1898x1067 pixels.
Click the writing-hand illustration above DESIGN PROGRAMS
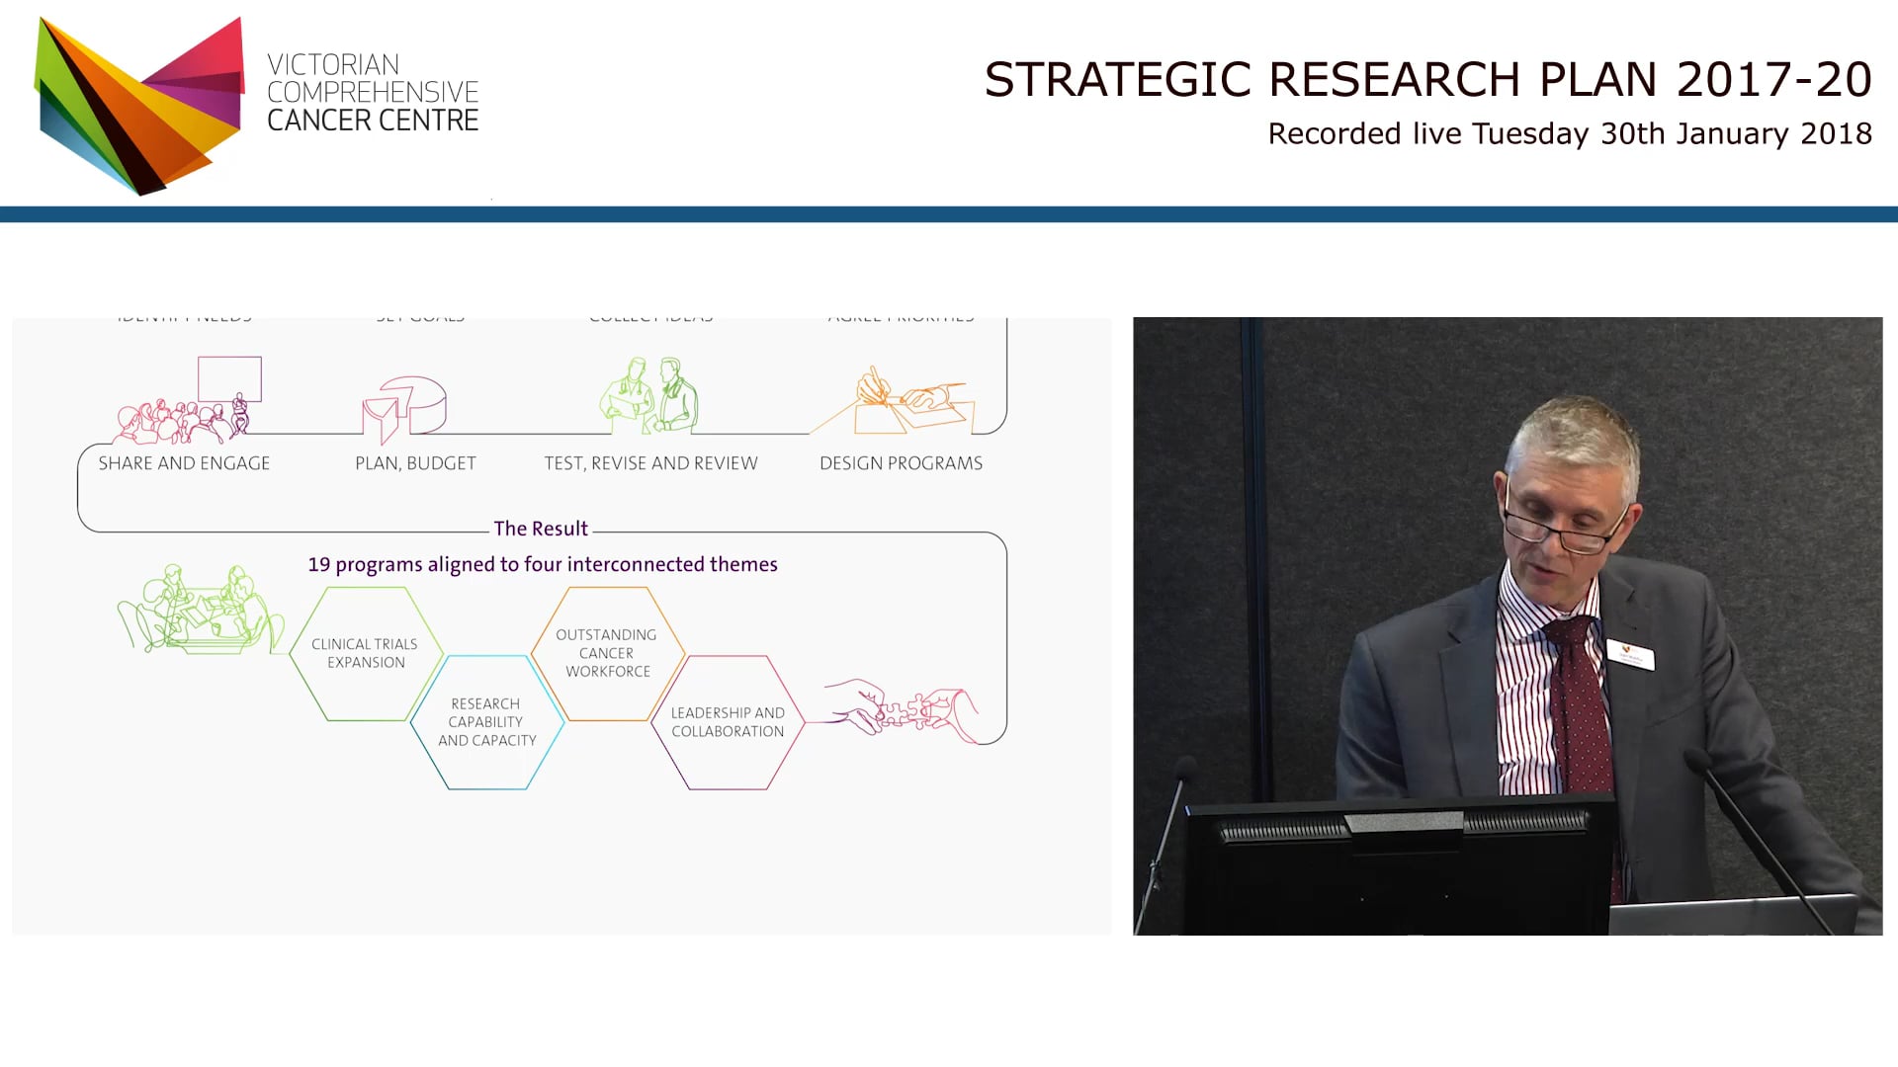(905, 400)
